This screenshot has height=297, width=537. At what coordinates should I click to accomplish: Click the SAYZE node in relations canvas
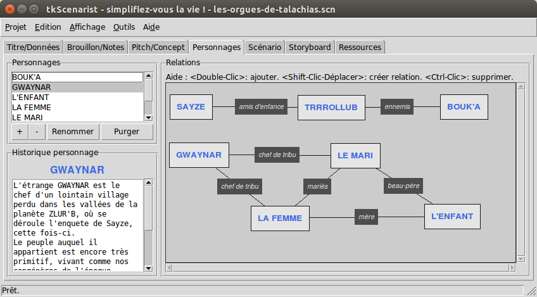tap(191, 107)
